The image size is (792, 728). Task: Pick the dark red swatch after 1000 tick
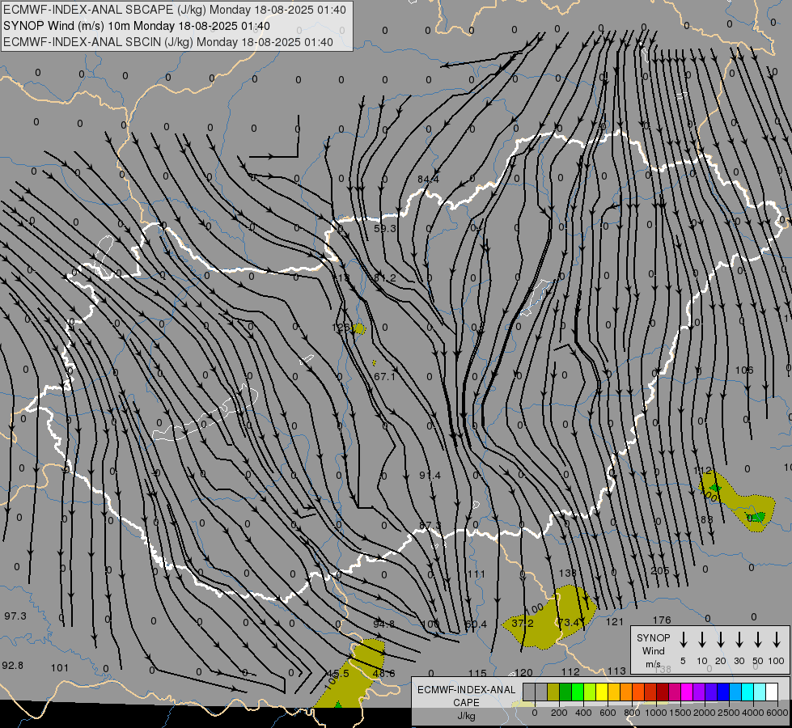[663, 692]
